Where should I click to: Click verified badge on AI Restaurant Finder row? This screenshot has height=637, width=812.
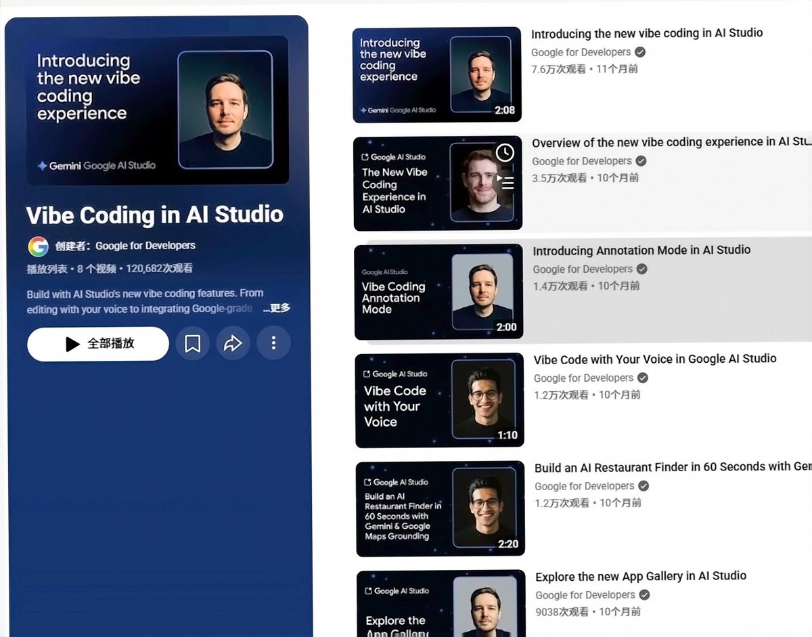point(644,486)
